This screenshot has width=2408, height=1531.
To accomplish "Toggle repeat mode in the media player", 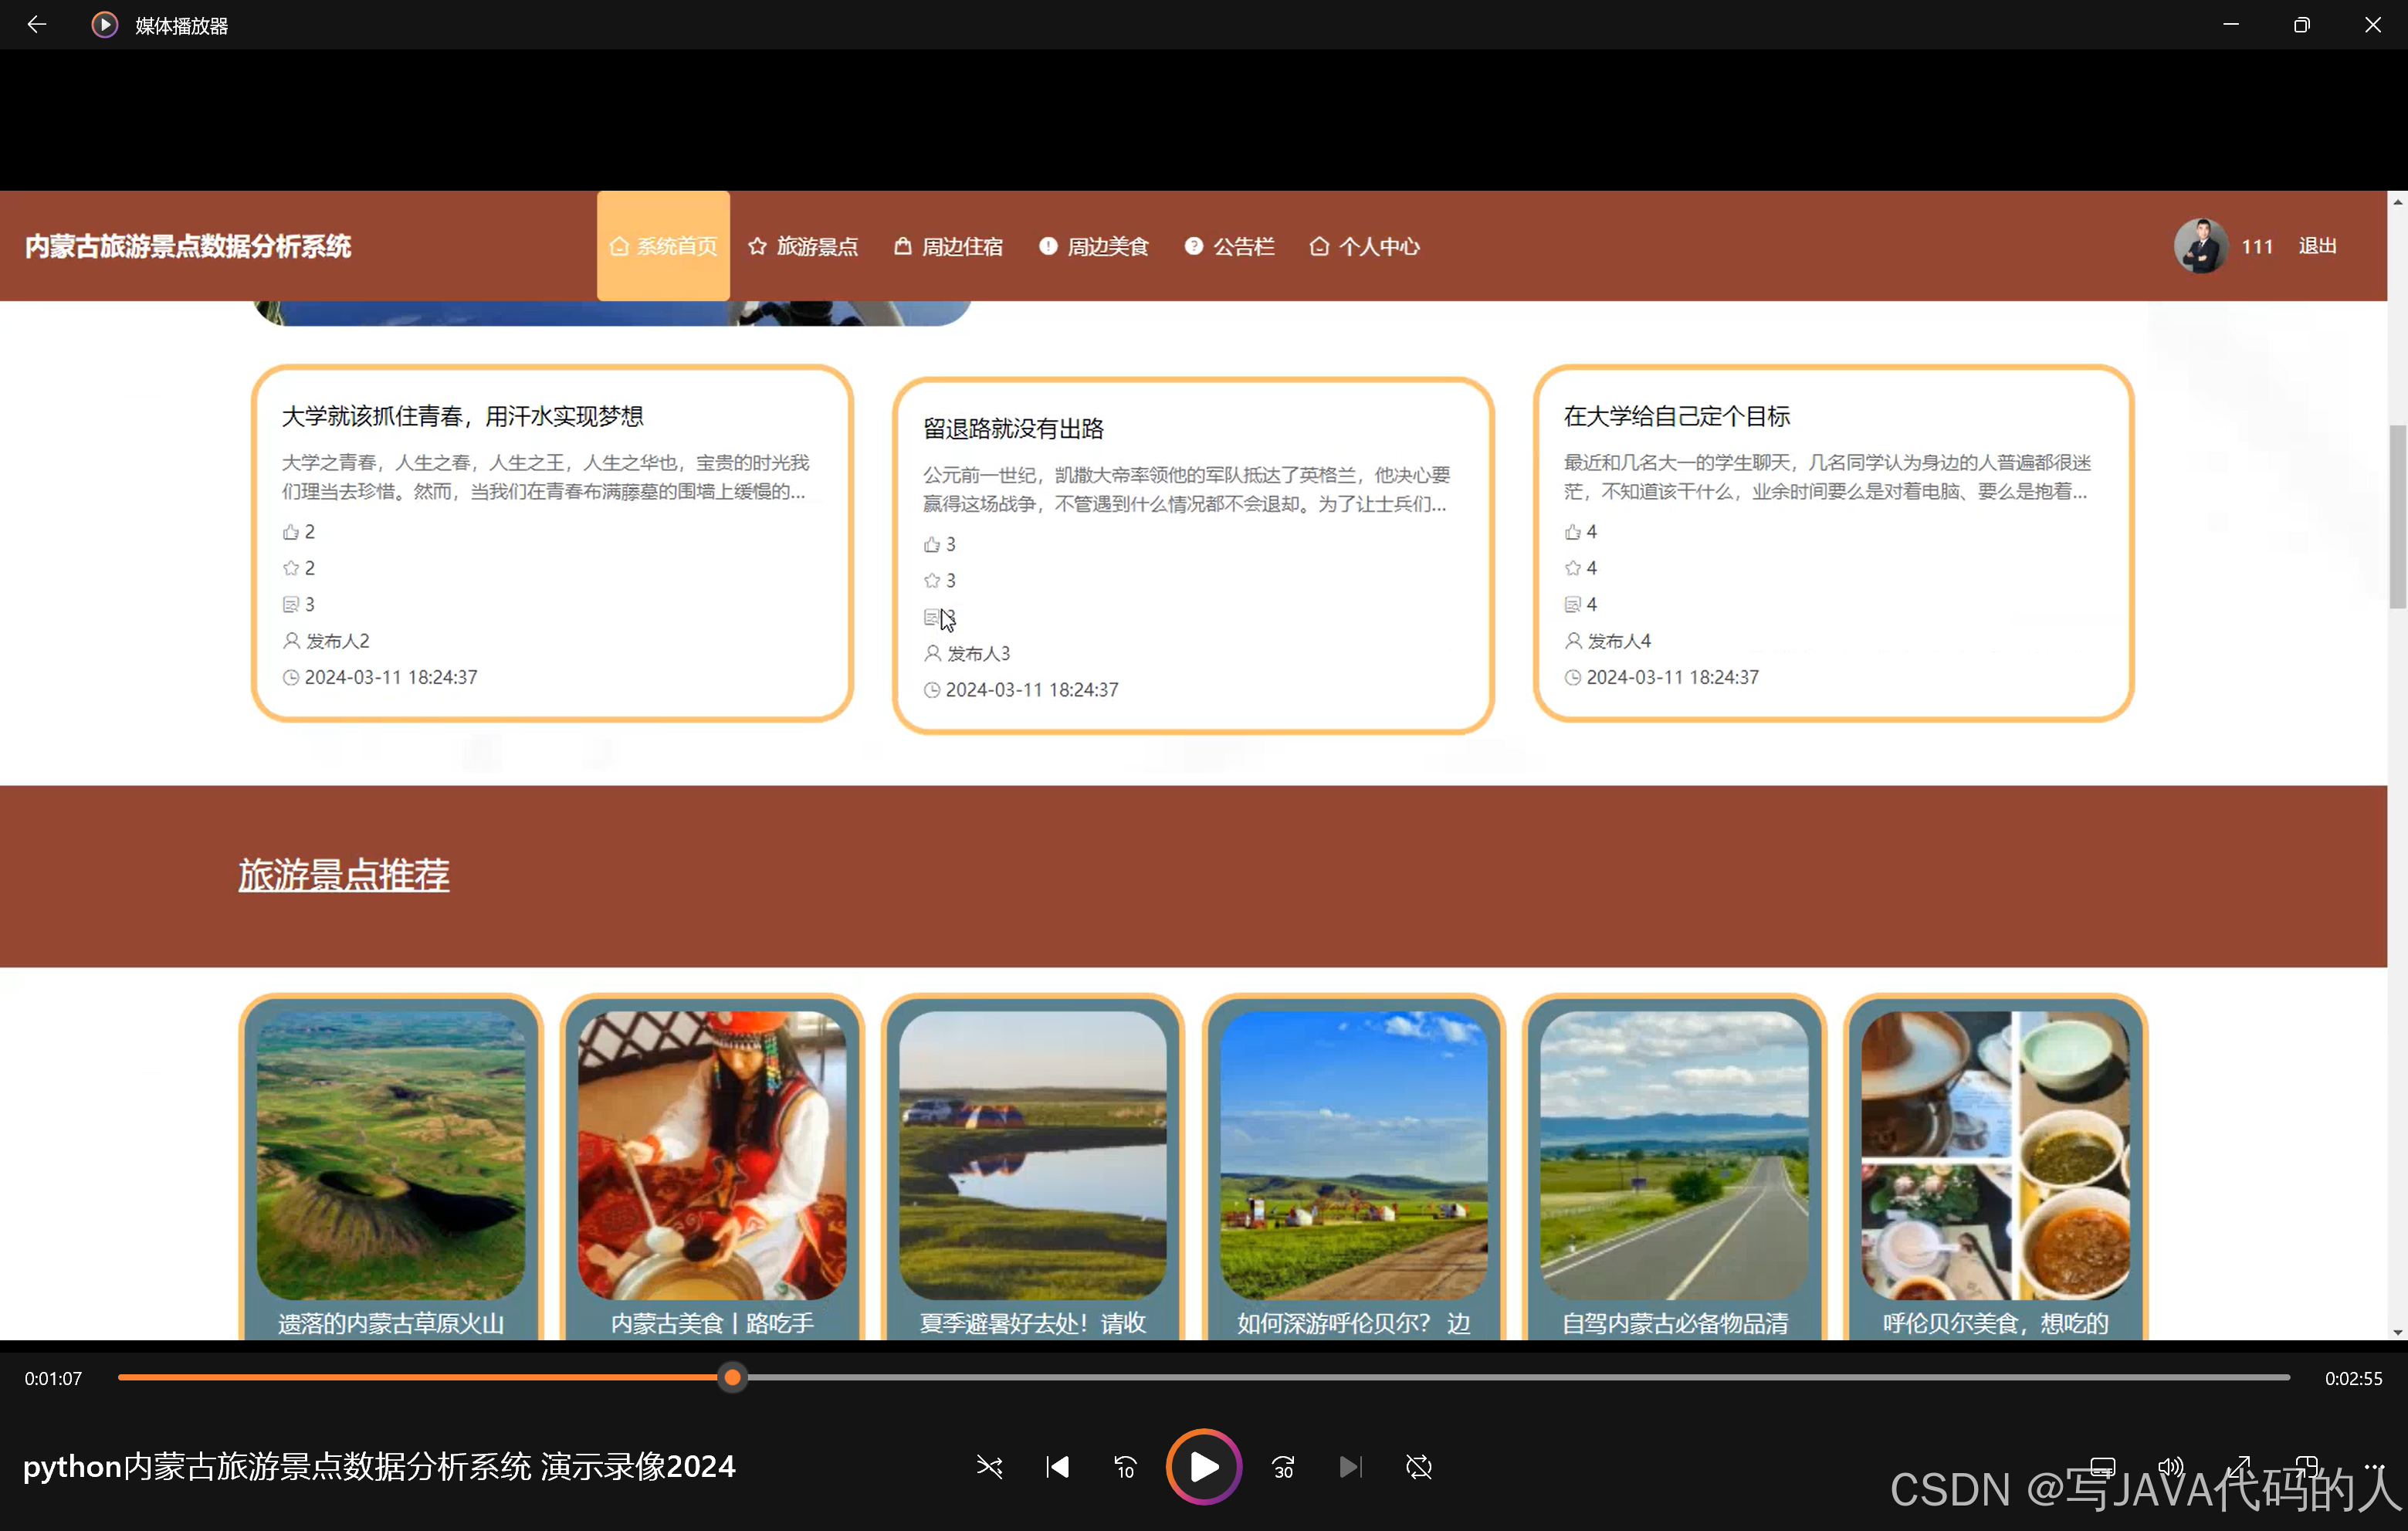I will [1418, 1467].
